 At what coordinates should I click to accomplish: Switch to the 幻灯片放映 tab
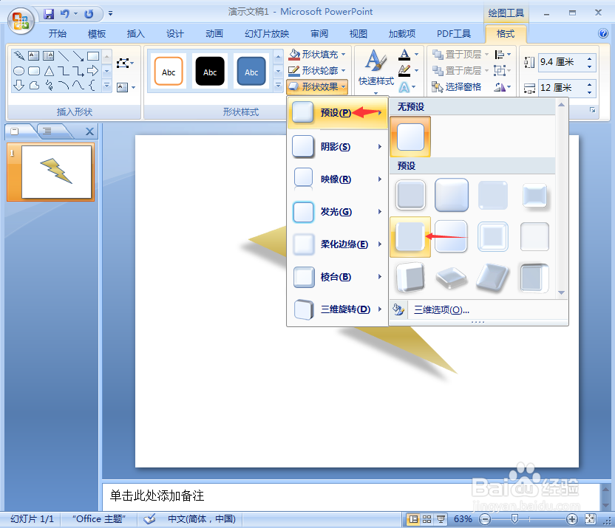point(267,34)
